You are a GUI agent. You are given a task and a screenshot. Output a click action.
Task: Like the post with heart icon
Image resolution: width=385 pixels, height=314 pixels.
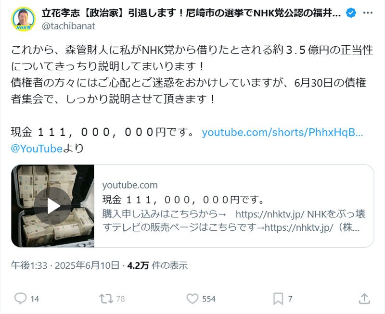click(192, 299)
